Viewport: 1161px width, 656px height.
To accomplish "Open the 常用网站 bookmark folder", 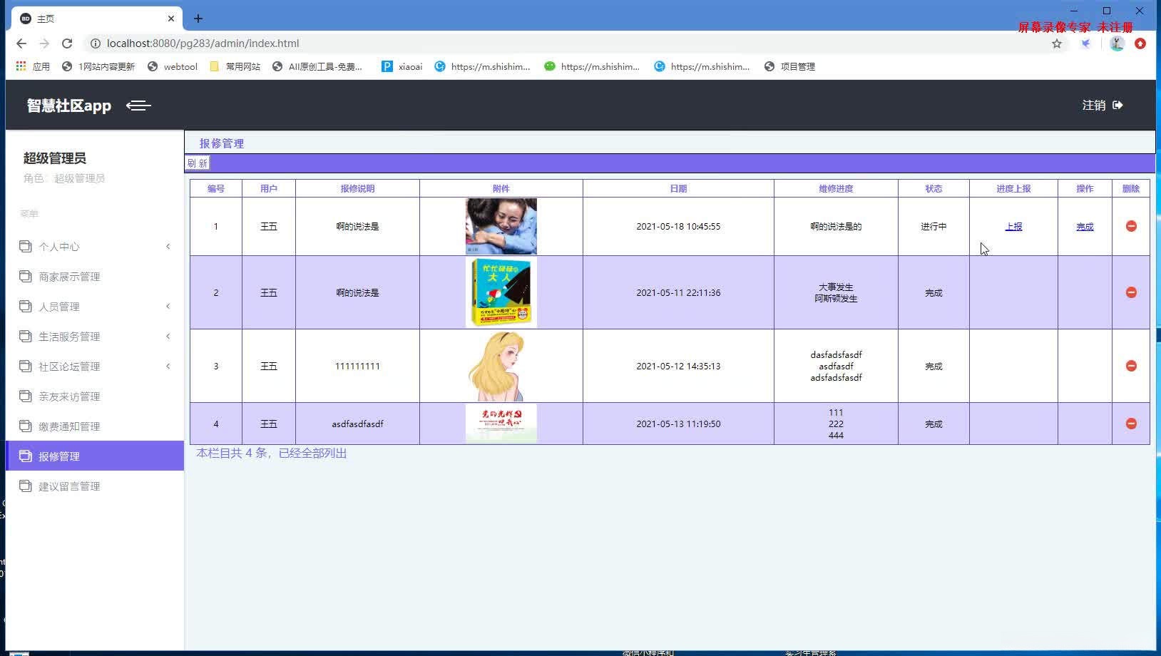I will point(235,66).
